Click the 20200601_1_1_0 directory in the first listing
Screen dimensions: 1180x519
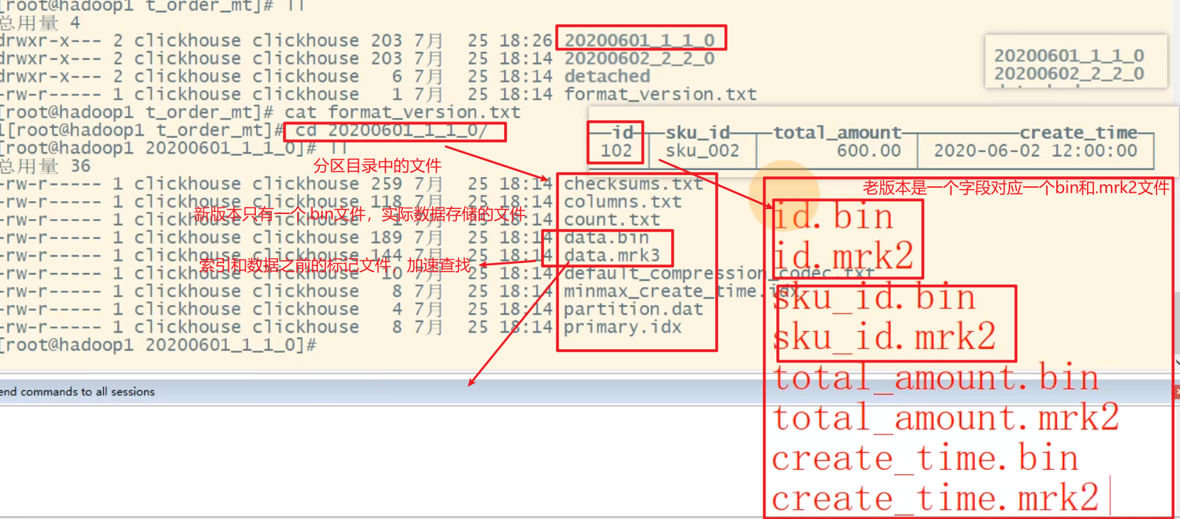pyautogui.click(x=639, y=41)
